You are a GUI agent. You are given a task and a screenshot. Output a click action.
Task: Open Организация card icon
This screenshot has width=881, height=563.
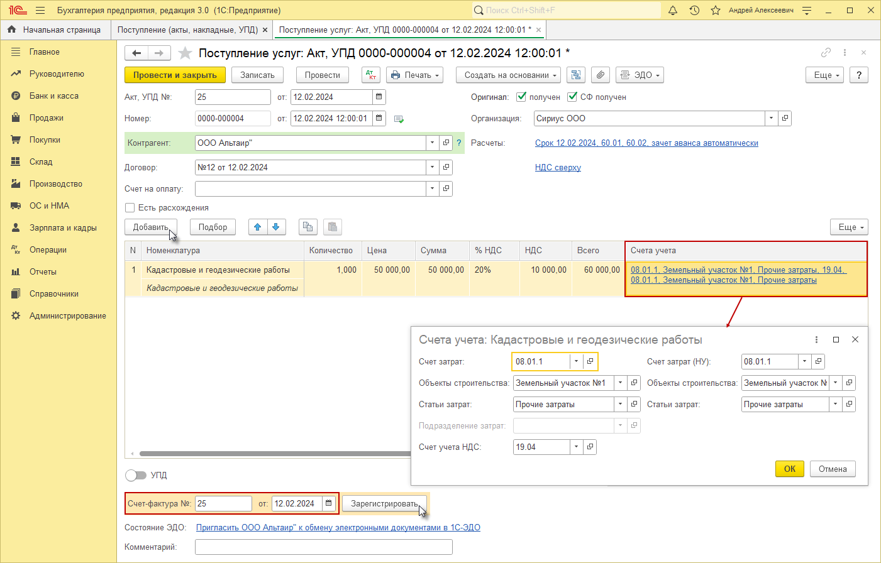pyautogui.click(x=785, y=118)
